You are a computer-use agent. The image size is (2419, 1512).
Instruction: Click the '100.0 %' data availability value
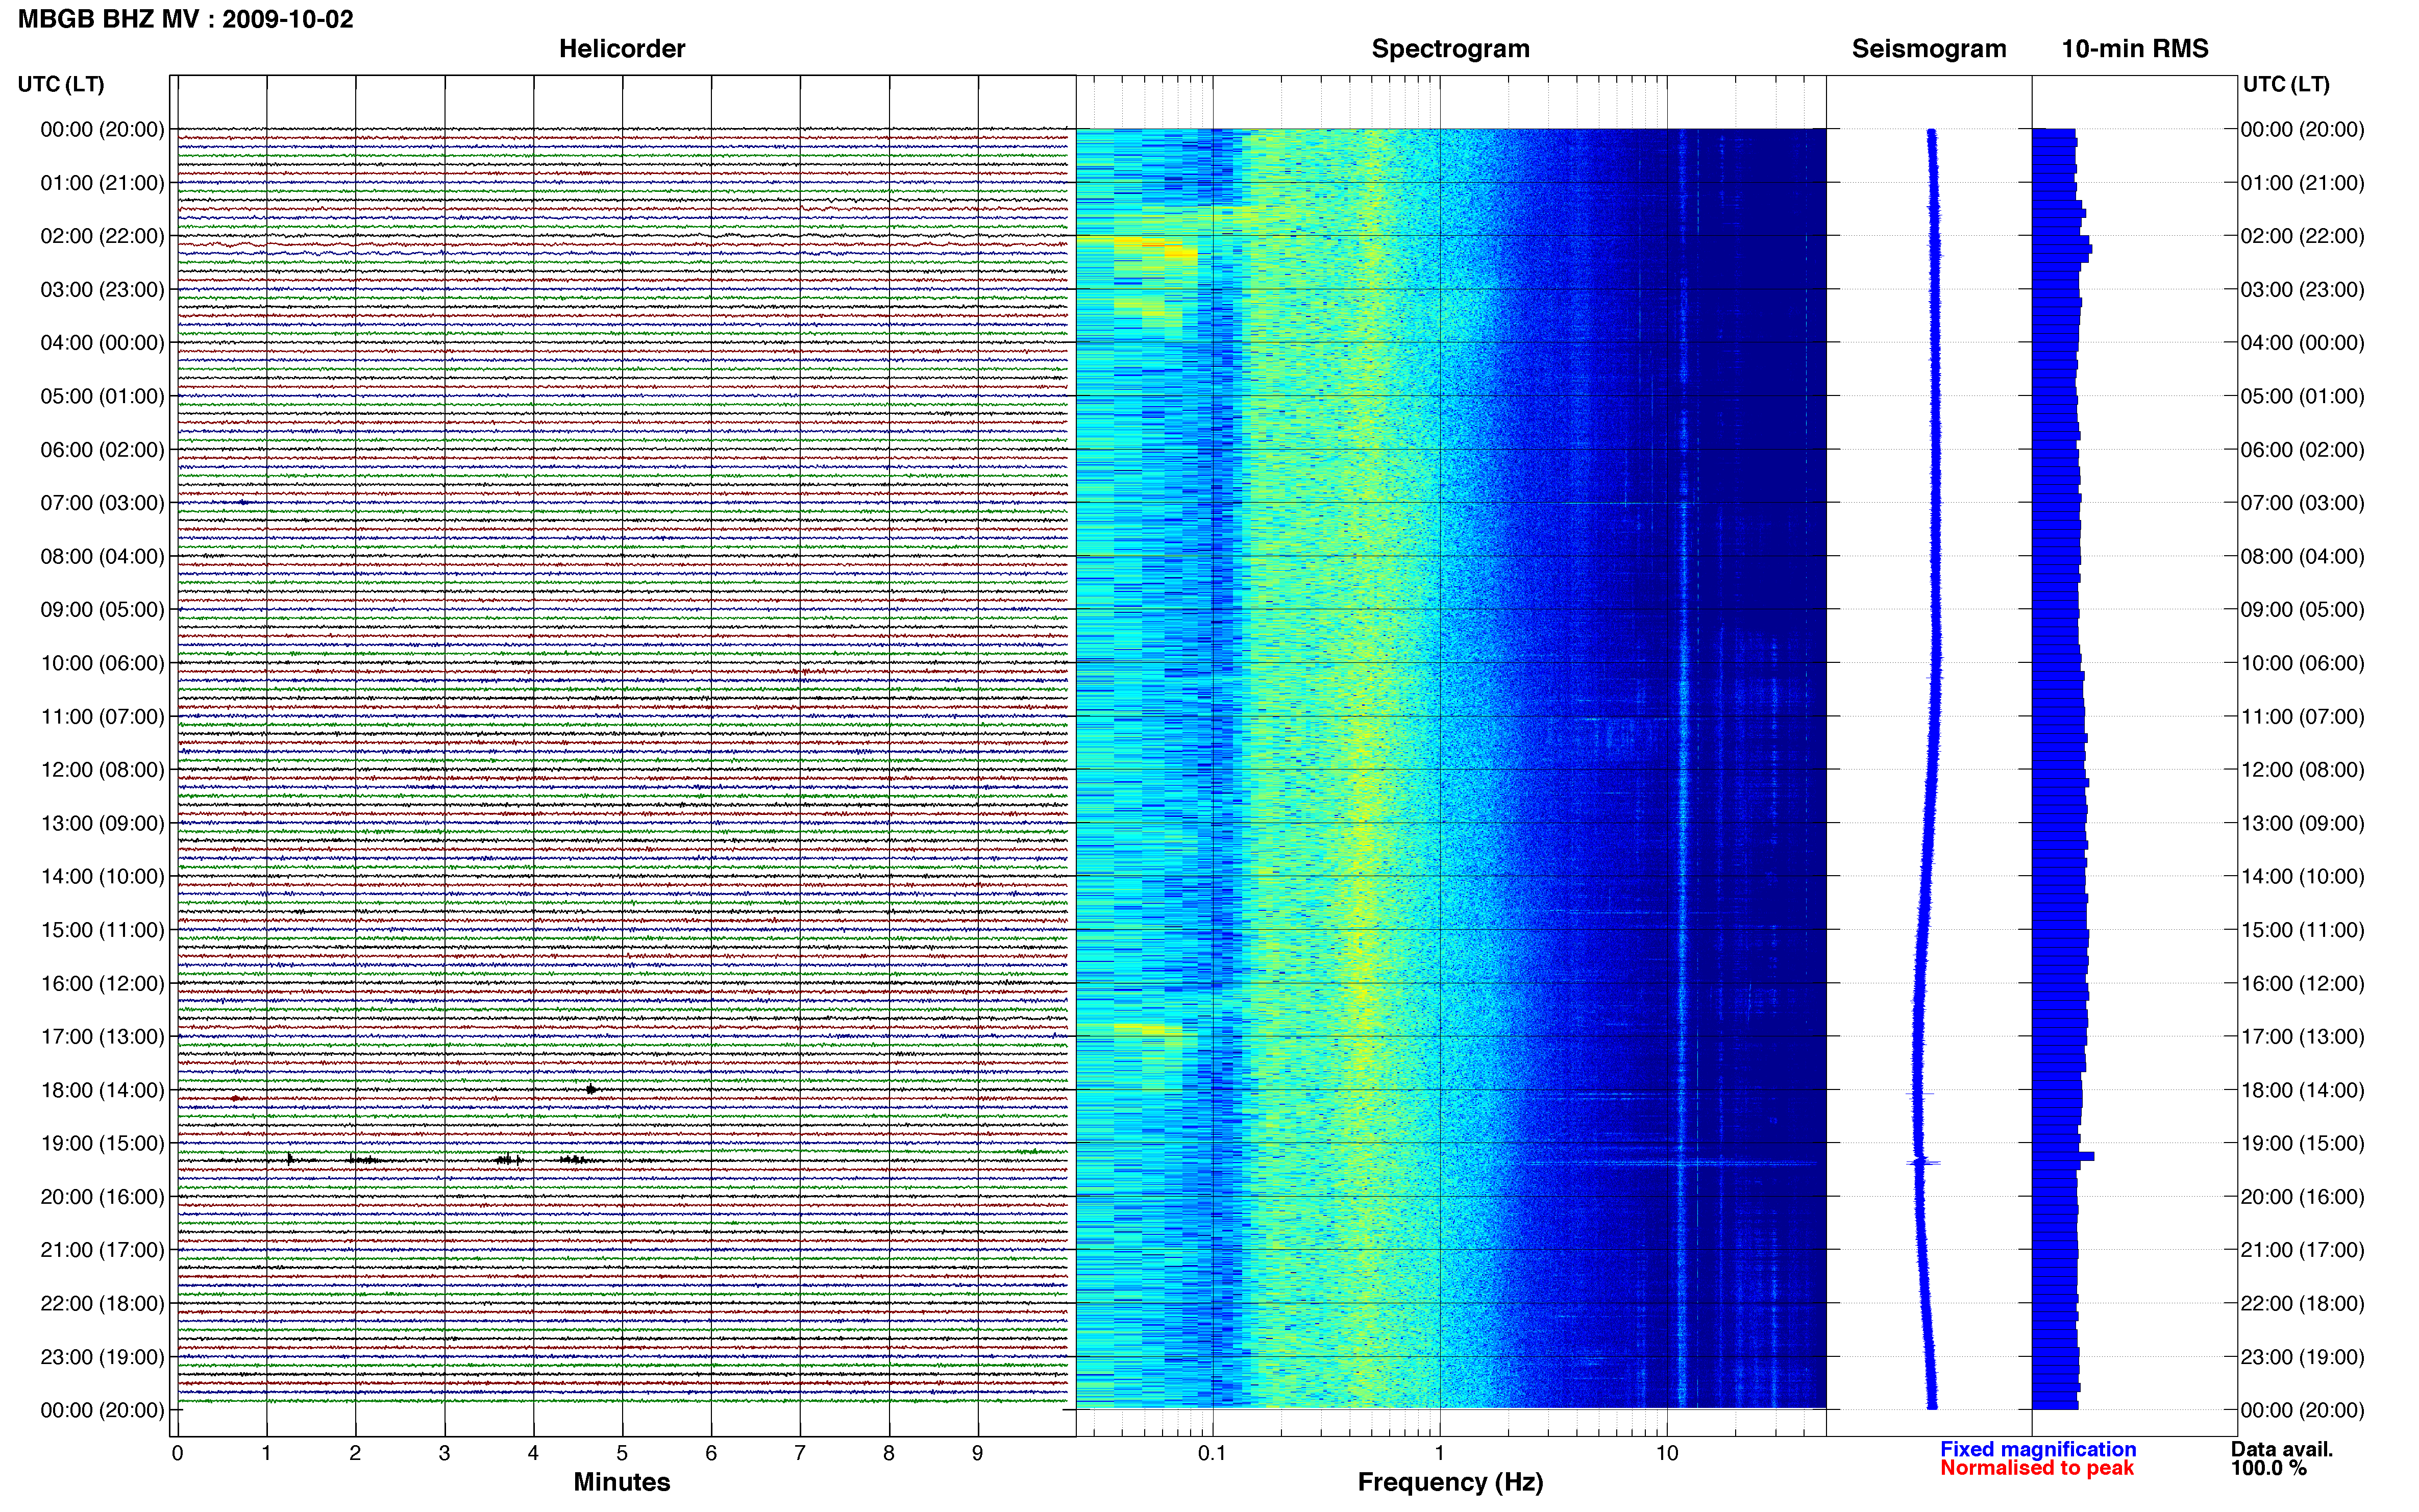click(x=2268, y=1468)
